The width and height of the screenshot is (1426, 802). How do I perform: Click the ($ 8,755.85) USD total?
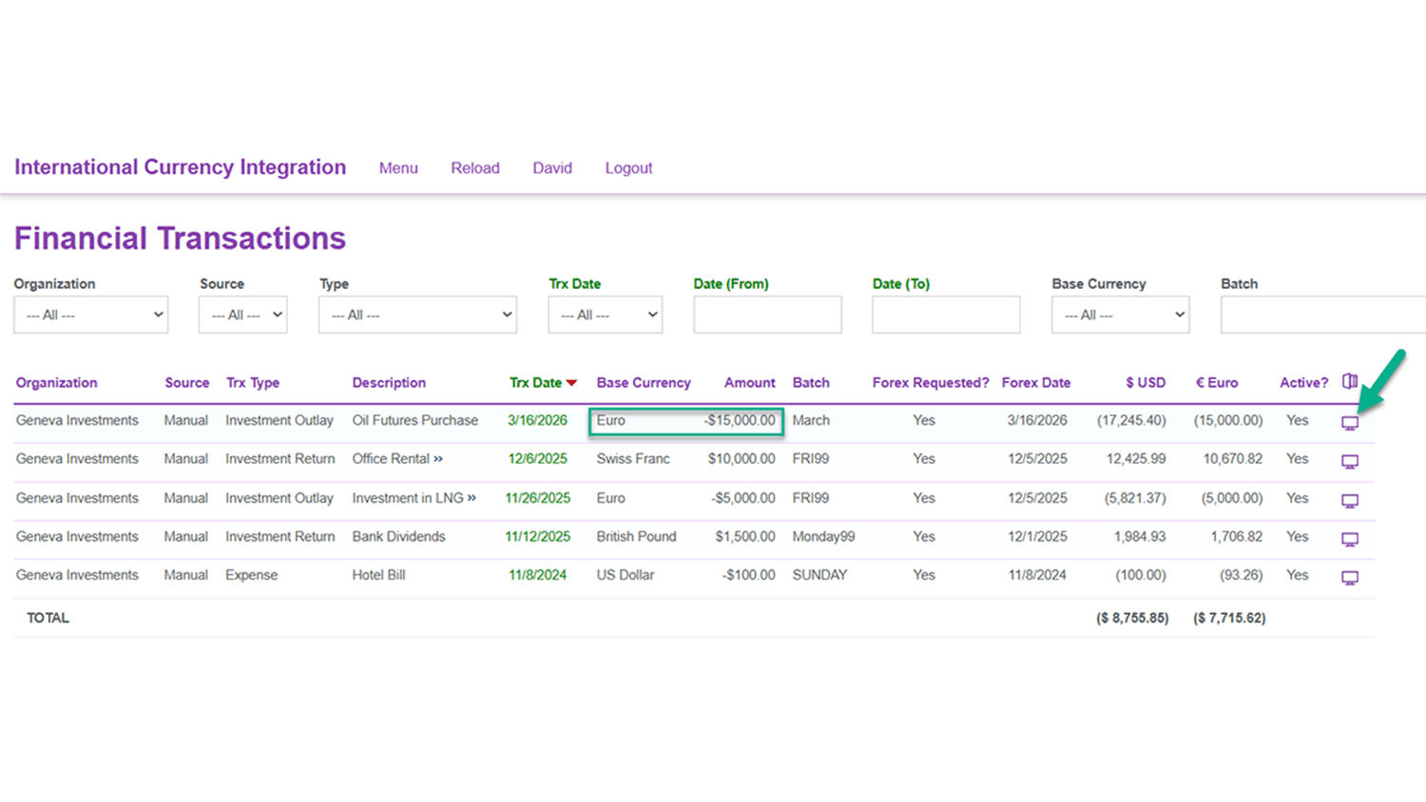click(x=1132, y=618)
